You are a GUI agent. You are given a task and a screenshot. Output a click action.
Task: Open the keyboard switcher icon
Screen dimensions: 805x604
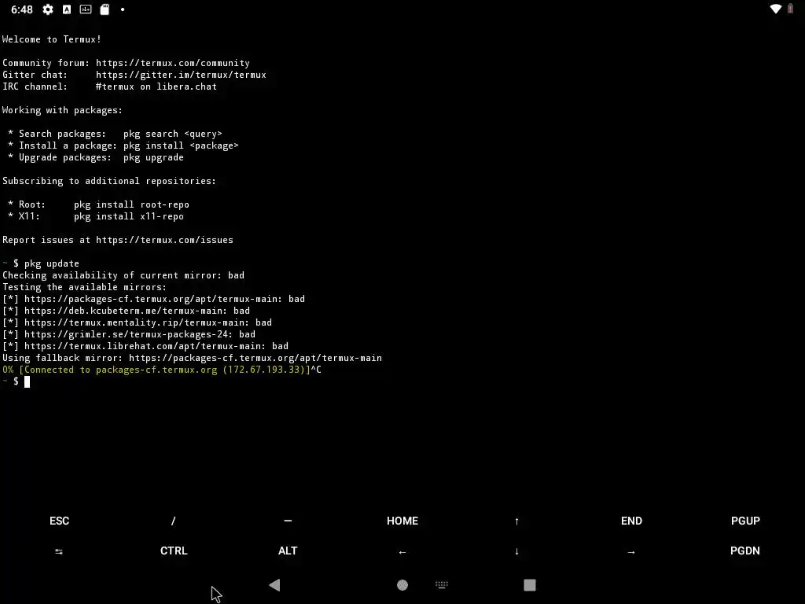pyautogui.click(x=442, y=584)
